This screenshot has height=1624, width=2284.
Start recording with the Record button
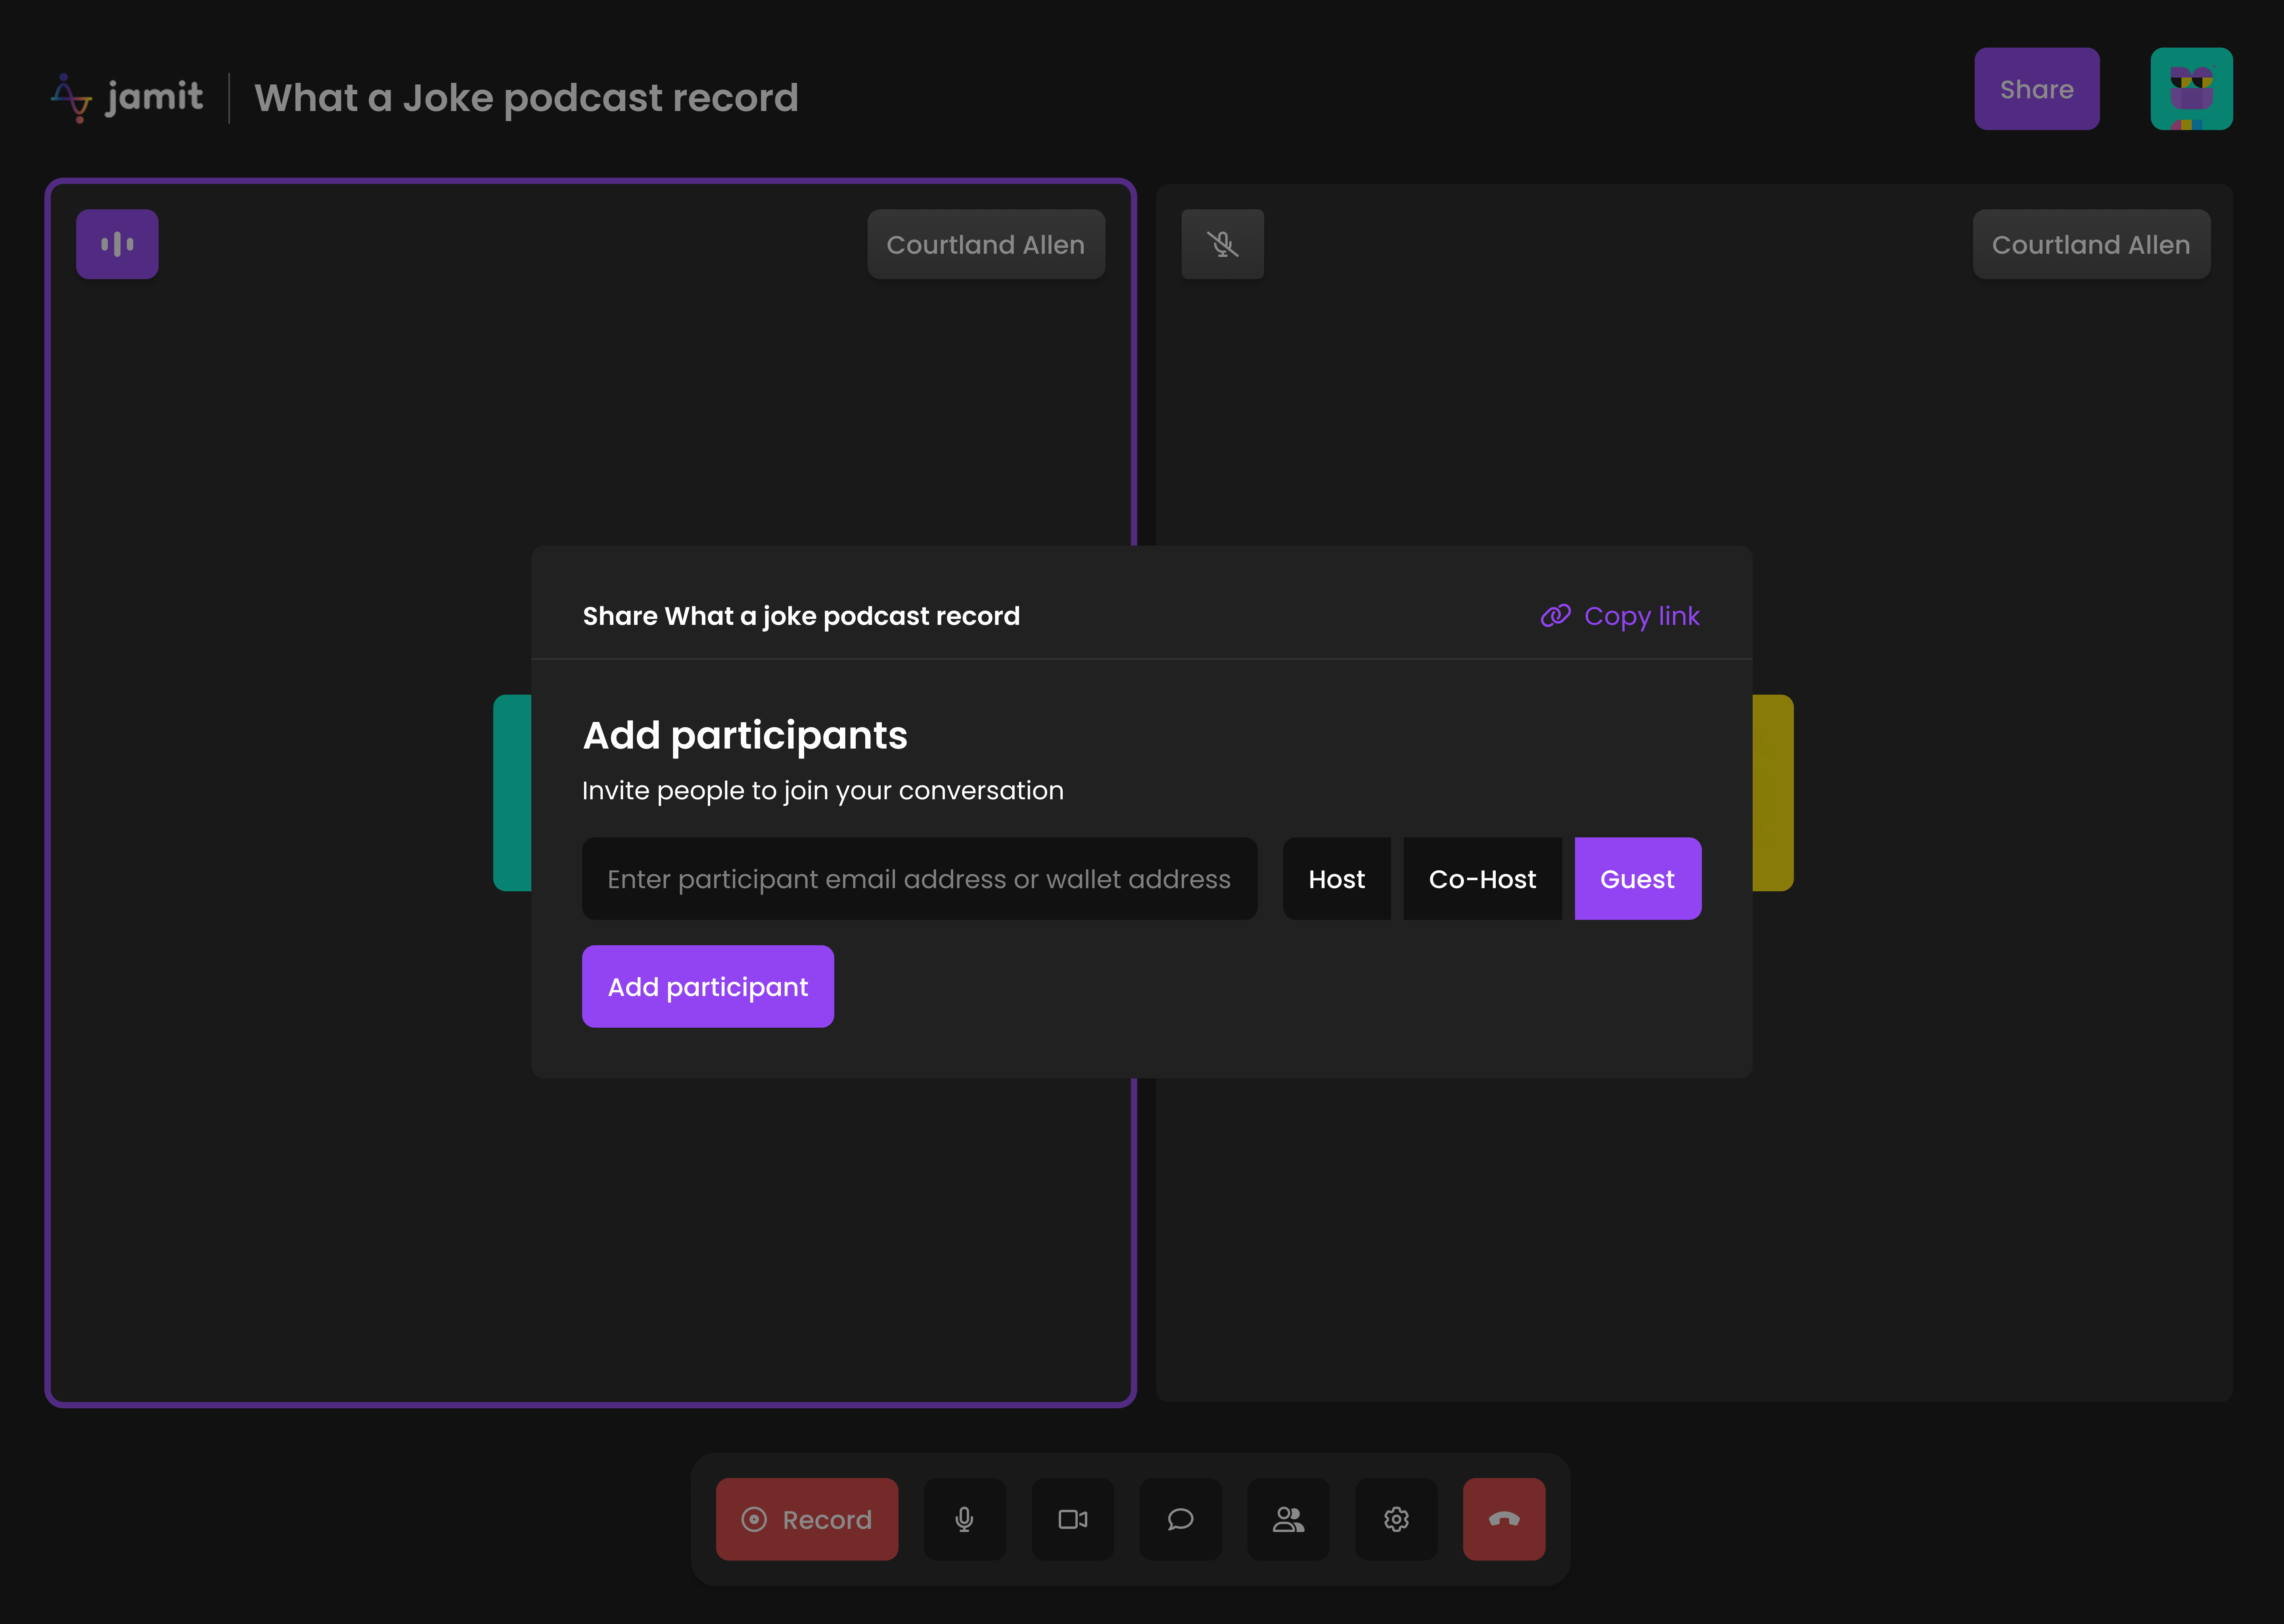(807, 1519)
